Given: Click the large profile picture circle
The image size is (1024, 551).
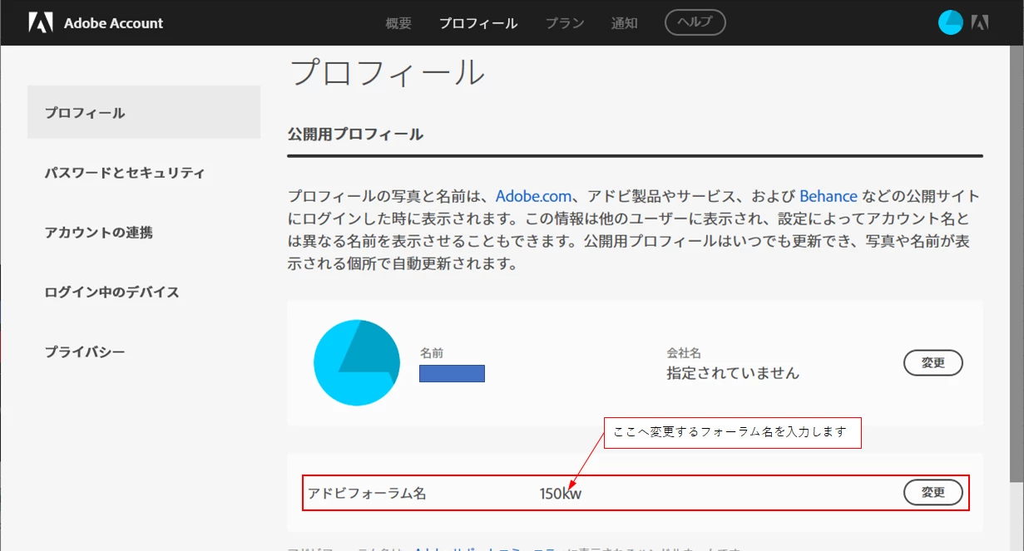Looking at the screenshot, I should pos(356,362).
